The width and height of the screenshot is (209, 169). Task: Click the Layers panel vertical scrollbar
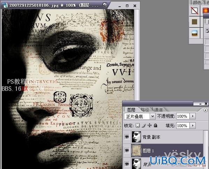click(x=206, y=149)
